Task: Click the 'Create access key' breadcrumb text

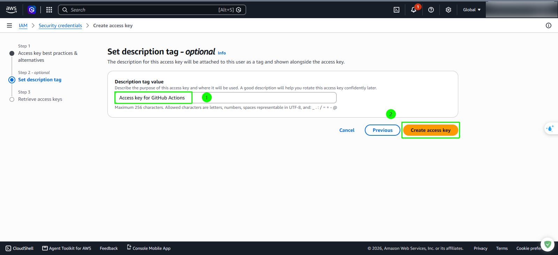Action: [113, 25]
